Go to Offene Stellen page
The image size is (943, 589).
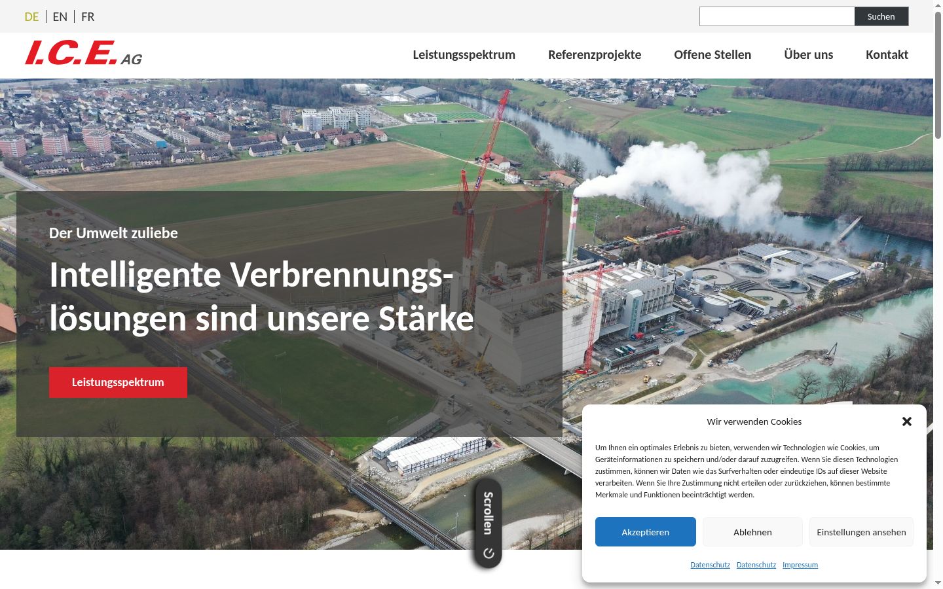(x=712, y=54)
